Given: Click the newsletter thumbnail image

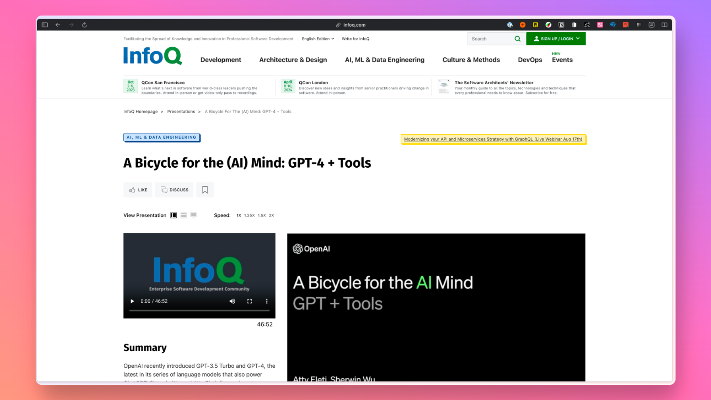Looking at the screenshot, I should click(x=444, y=87).
